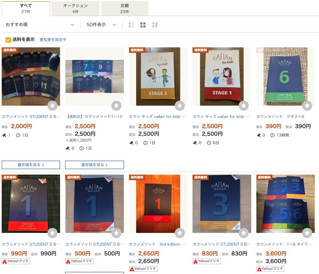Star the 12-book Callan set listing
Screen dimensions: 319x274
pyautogui.click(x=52, y=106)
